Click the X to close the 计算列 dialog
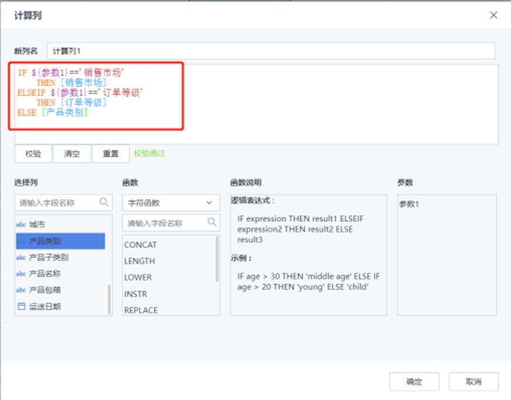This screenshot has height=400, width=511. (493, 15)
